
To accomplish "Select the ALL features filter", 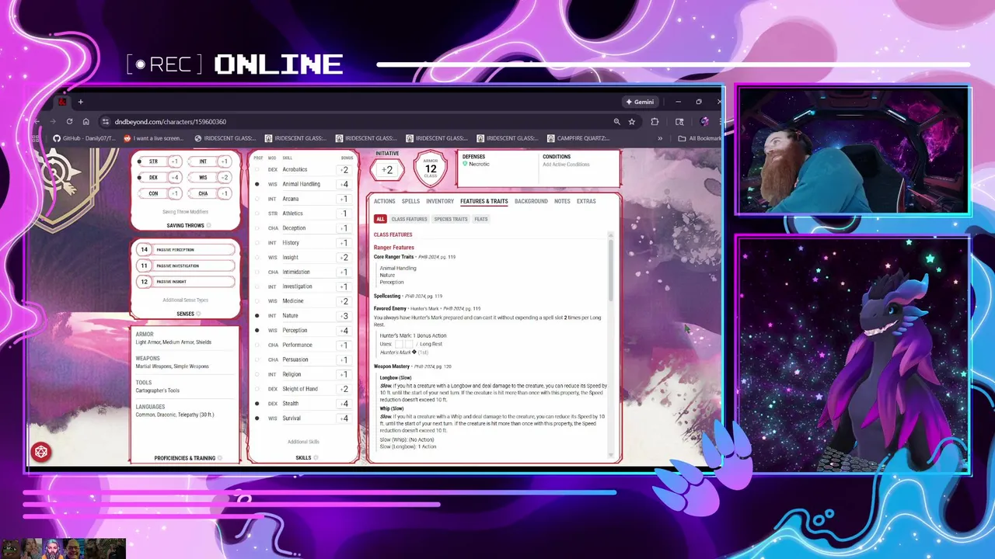I will pos(380,219).
